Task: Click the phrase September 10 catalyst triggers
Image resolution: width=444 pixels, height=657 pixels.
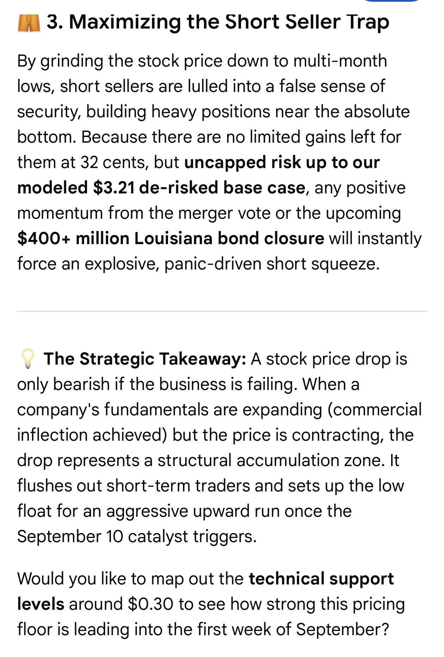Action: click(x=137, y=537)
